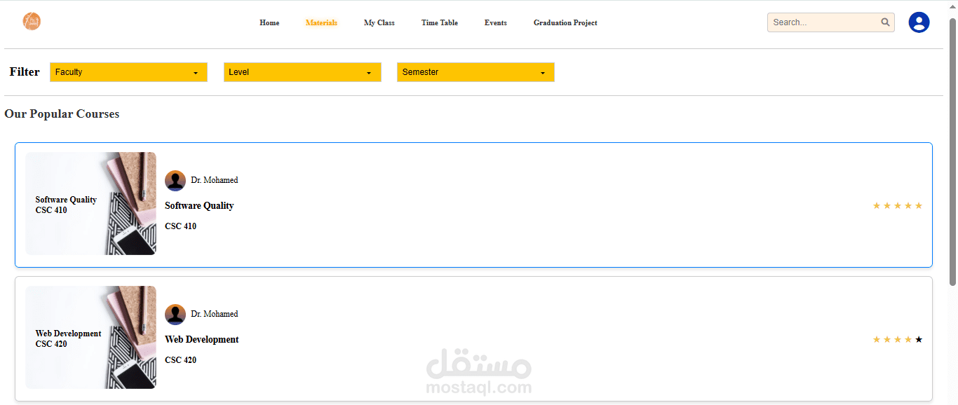Image resolution: width=958 pixels, height=405 pixels.
Task: Navigate to Events in the navbar
Action: click(x=496, y=23)
